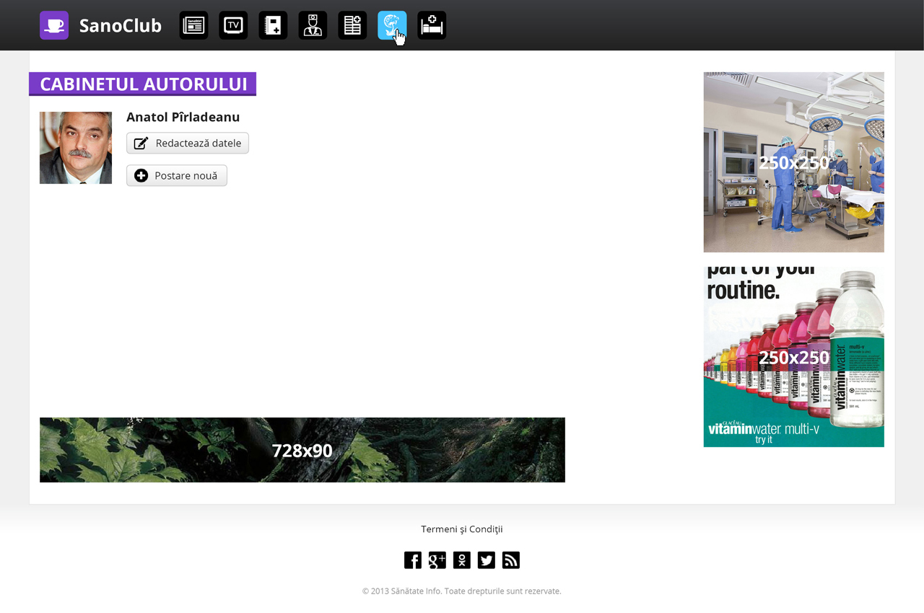Click the purple coffee cup logo
This screenshot has height=613, width=924.
tap(54, 25)
